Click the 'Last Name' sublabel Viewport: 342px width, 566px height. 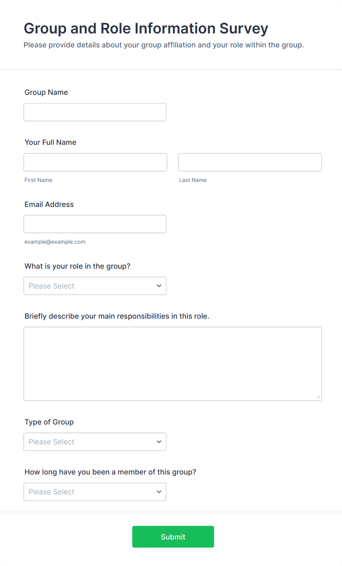pos(193,180)
